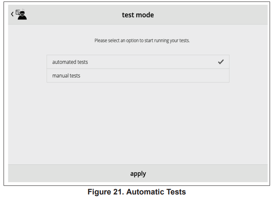Click the test mode title
The height and width of the screenshot is (200, 274).
click(x=138, y=15)
